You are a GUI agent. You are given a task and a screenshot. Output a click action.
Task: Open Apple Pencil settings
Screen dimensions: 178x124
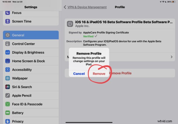tap(31, 95)
